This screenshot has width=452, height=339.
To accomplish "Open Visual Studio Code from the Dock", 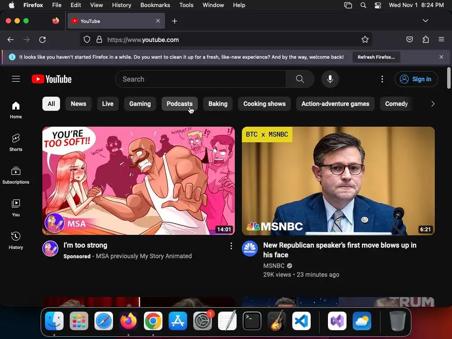I will click(301, 321).
